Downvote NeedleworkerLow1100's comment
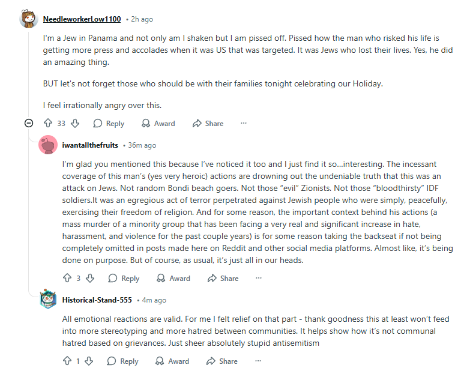This screenshot has width=470, height=377. 75,123
